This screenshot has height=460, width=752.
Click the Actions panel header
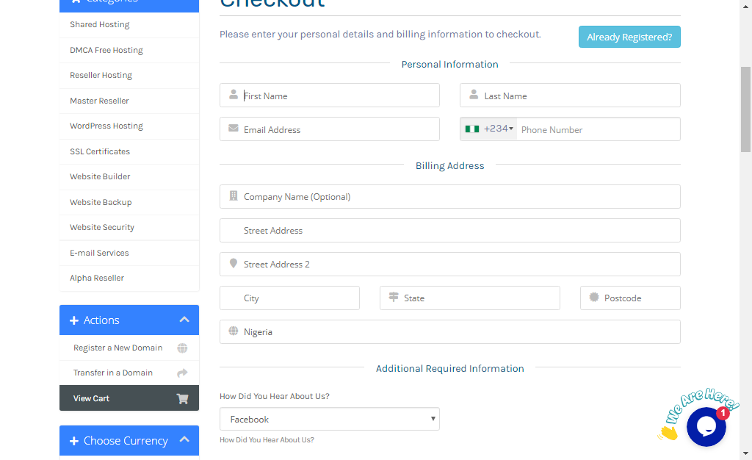click(129, 320)
